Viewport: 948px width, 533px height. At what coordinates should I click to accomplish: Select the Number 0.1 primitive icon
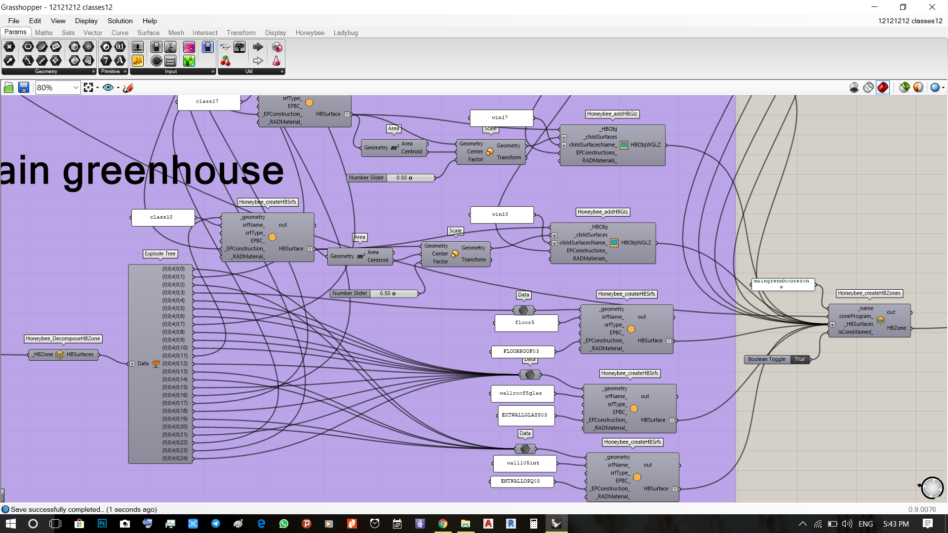120,47
